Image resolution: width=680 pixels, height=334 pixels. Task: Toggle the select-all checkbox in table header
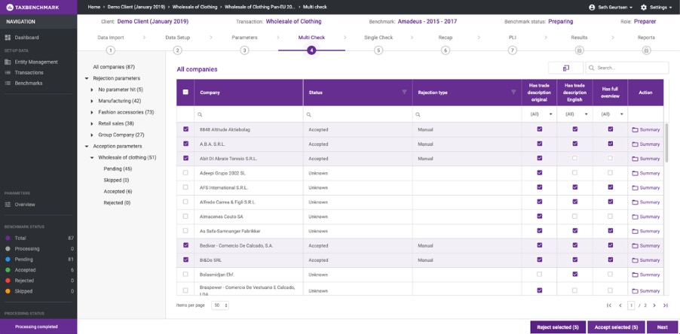coord(185,92)
